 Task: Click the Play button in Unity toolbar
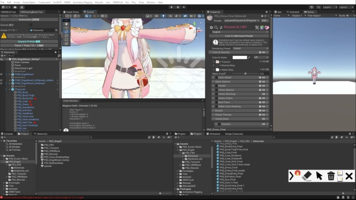coord(172,7)
